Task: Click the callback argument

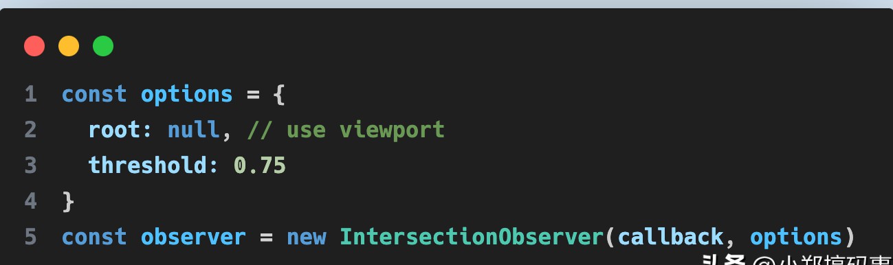Action: click(670, 237)
